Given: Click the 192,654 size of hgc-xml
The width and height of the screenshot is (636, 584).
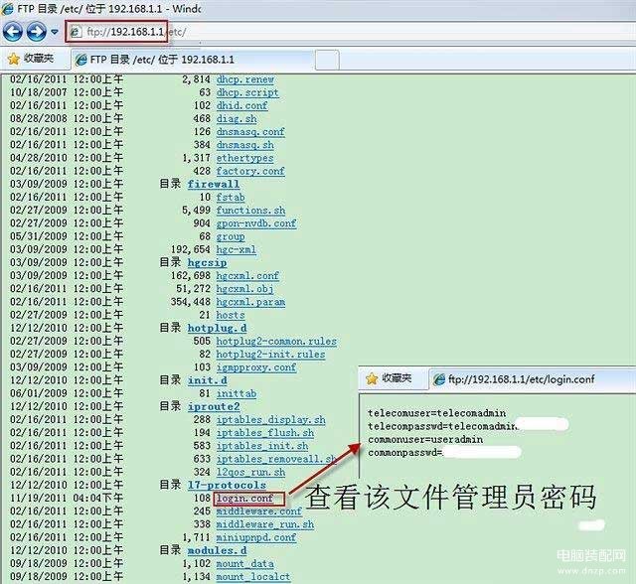Looking at the screenshot, I should point(191,249).
